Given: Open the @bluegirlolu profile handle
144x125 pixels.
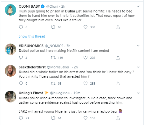Looking at the screenshot, I should [x=60, y=93].
